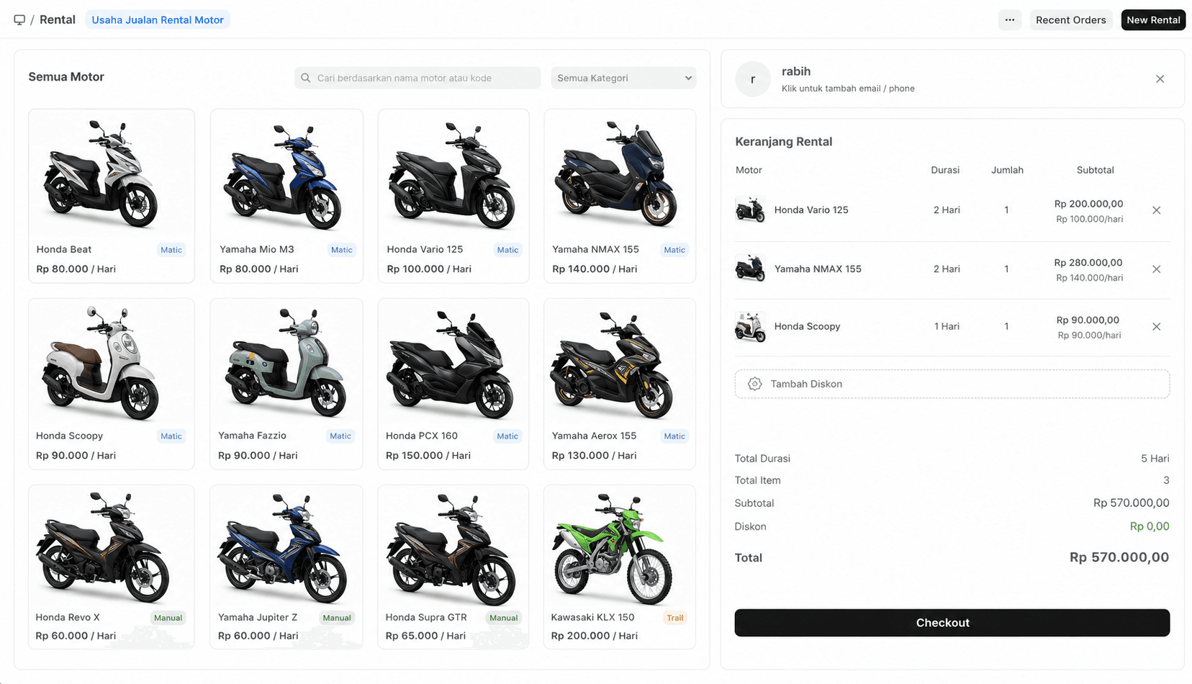Add Yamaha Jupiter Z to the cart
Viewport: 1192px width, 684px height.
point(286,567)
